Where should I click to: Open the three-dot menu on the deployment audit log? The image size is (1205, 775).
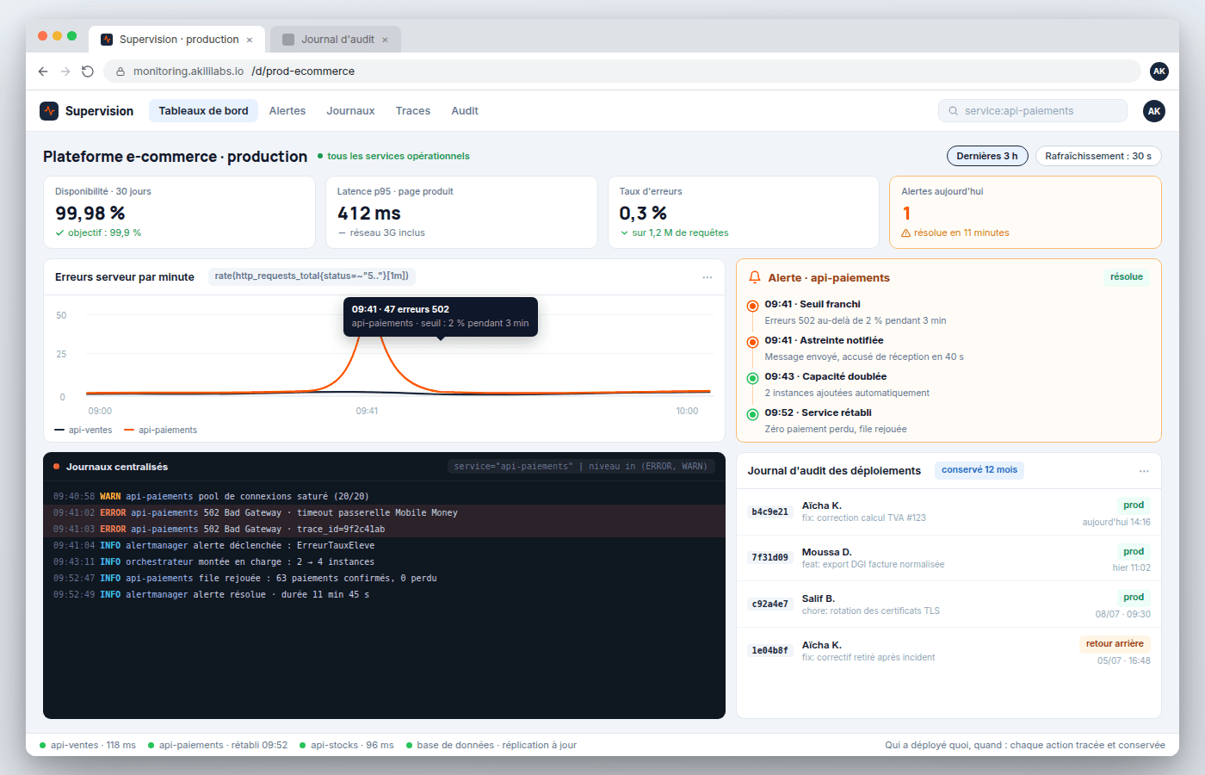(x=1144, y=471)
